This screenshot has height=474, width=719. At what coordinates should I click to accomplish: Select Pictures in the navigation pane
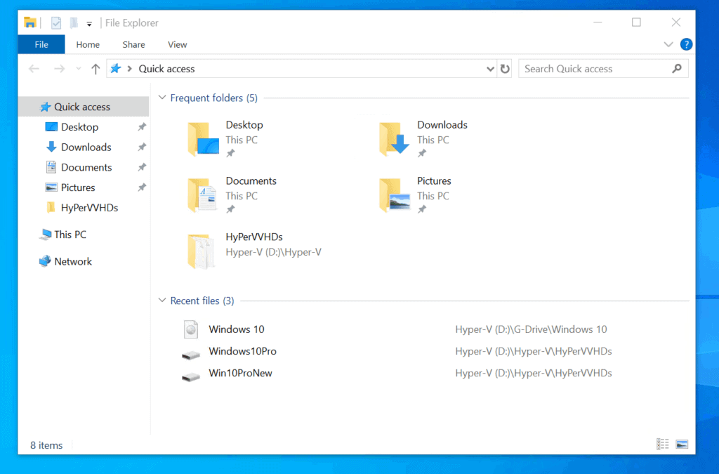click(x=84, y=187)
